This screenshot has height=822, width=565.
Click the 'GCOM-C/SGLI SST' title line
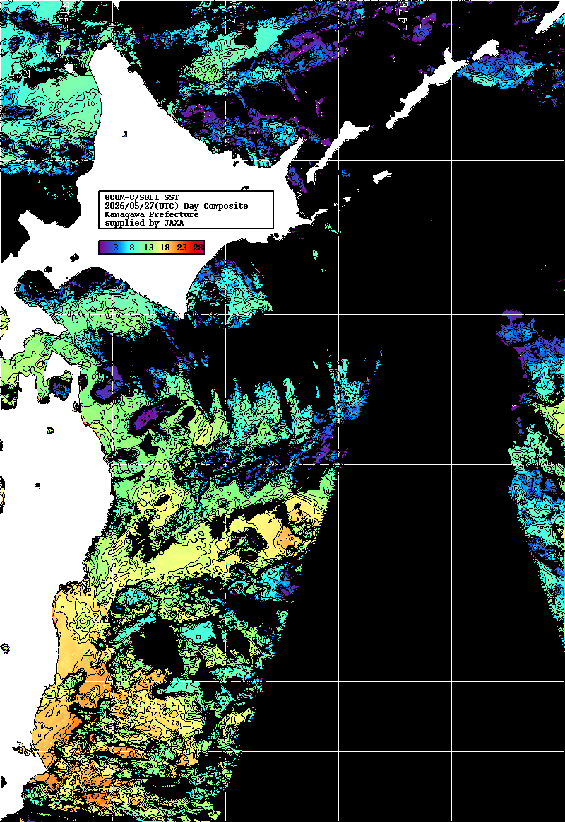tap(142, 197)
